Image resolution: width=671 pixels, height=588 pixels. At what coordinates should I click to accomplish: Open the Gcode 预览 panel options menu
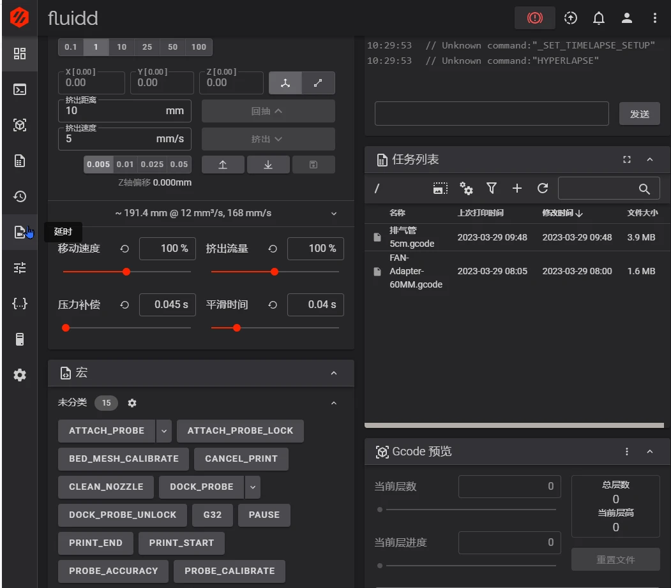(x=626, y=452)
